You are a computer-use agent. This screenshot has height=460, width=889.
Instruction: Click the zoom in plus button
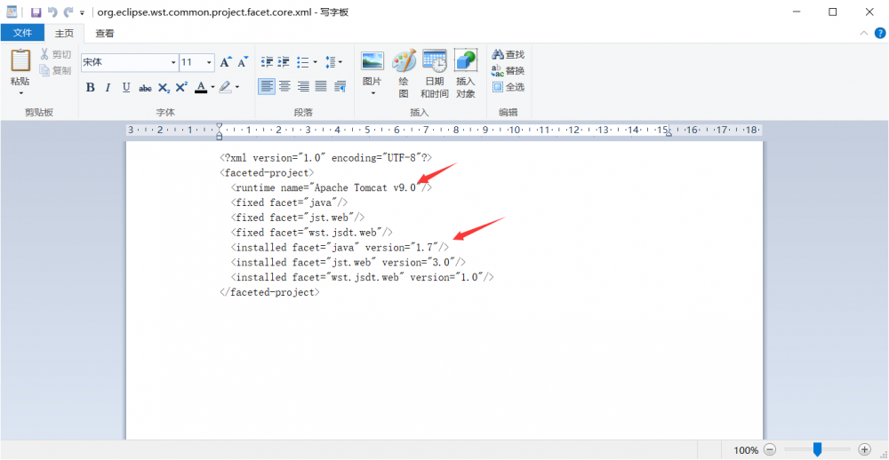click(864, 450)
